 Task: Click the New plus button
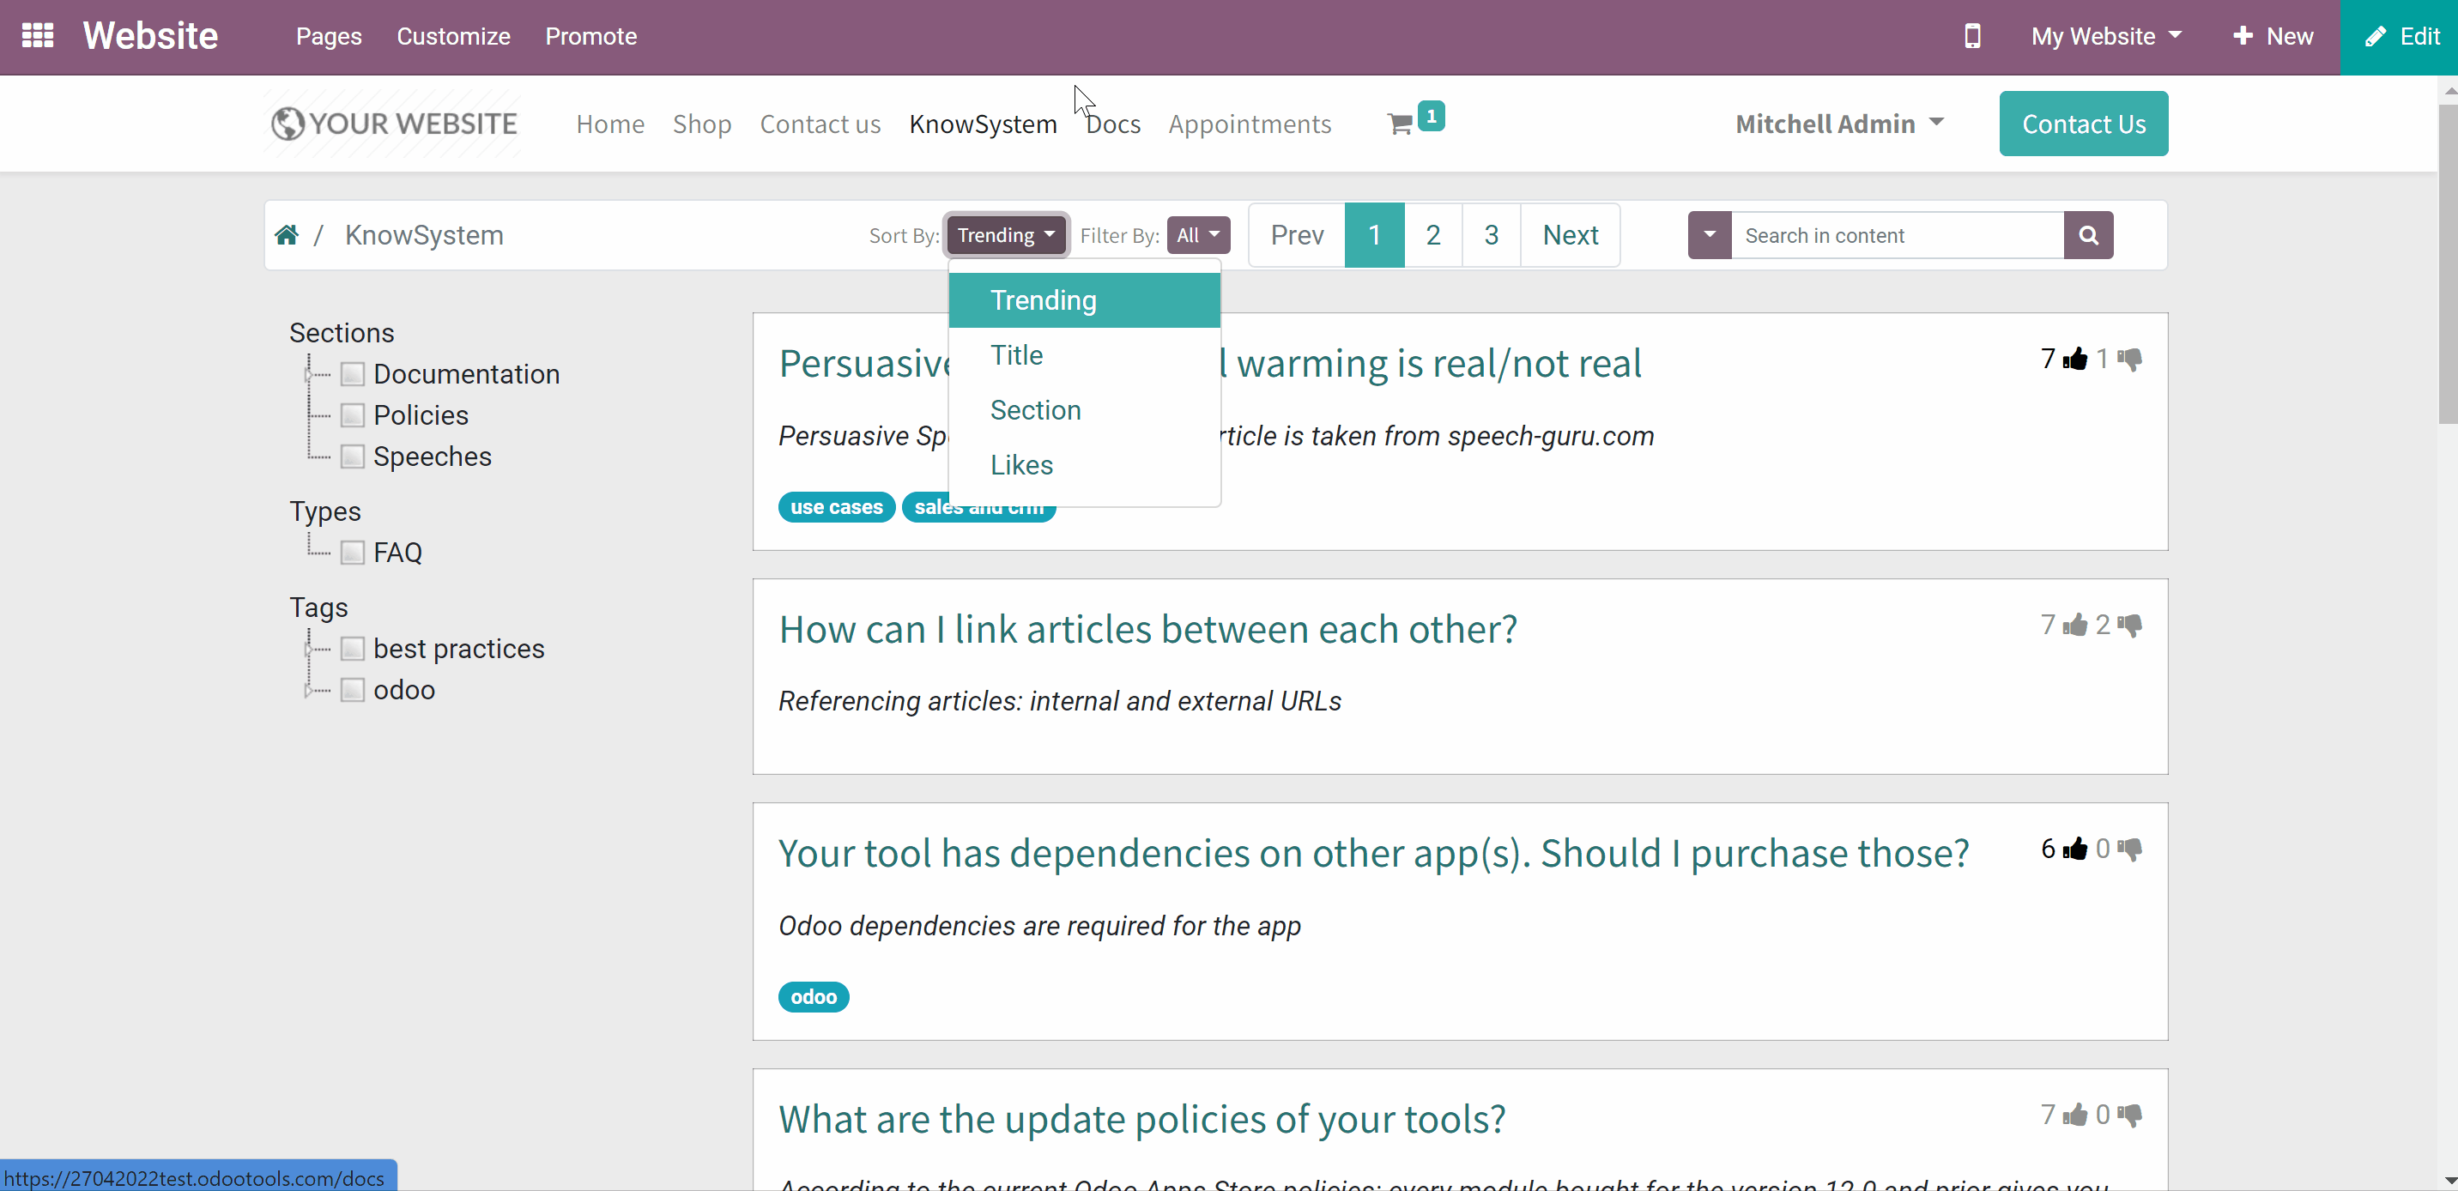click(2273, 36)
